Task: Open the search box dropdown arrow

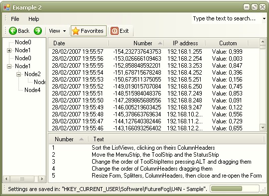Action: click(264, 18)
